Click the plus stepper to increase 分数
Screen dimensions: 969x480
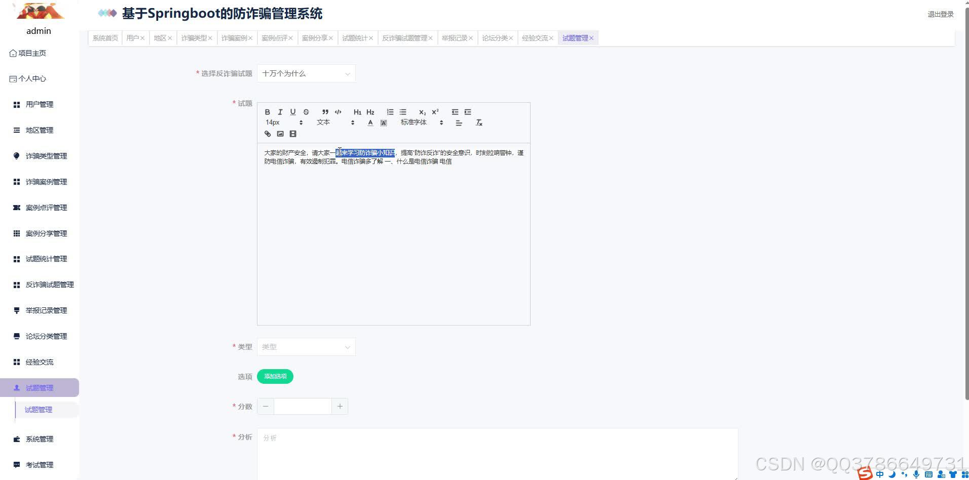(x=340, y=406)
